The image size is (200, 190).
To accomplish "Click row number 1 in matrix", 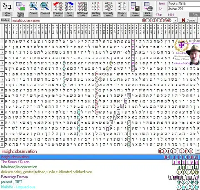I will tap(2, 42).
